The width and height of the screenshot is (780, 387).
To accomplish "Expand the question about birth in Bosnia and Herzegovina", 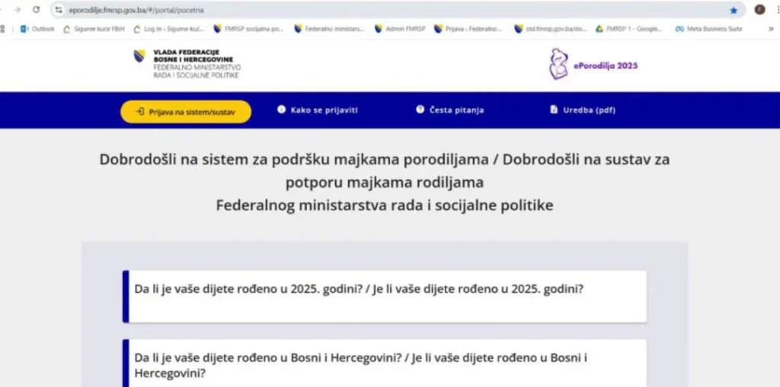I will coord(385,365).
